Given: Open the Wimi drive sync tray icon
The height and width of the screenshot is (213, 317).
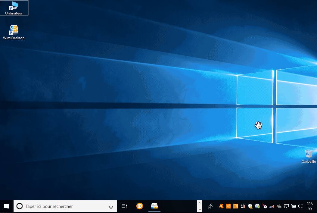Looking at the screenshot, I should (257, 206).
